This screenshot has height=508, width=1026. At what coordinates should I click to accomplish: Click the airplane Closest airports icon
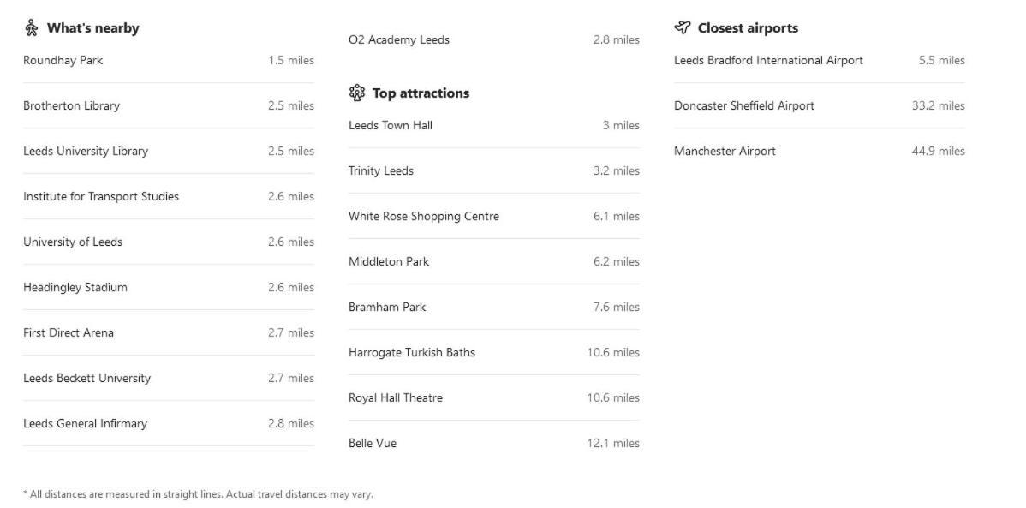point(683,27)
